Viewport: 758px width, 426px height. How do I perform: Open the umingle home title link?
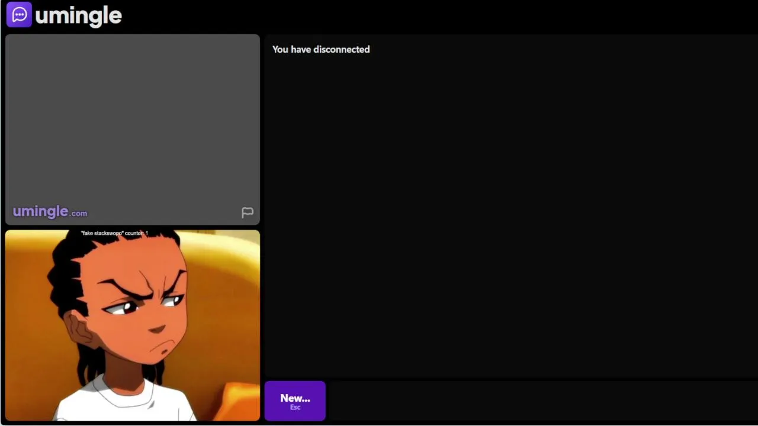coord(78,15)
